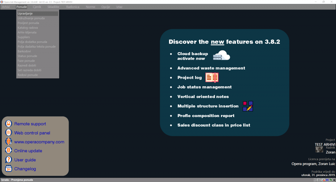This screenshot has height=182, width=336.
Task: Select Upravljanje from the Ponude menu
Action: [x=25, y=13]
